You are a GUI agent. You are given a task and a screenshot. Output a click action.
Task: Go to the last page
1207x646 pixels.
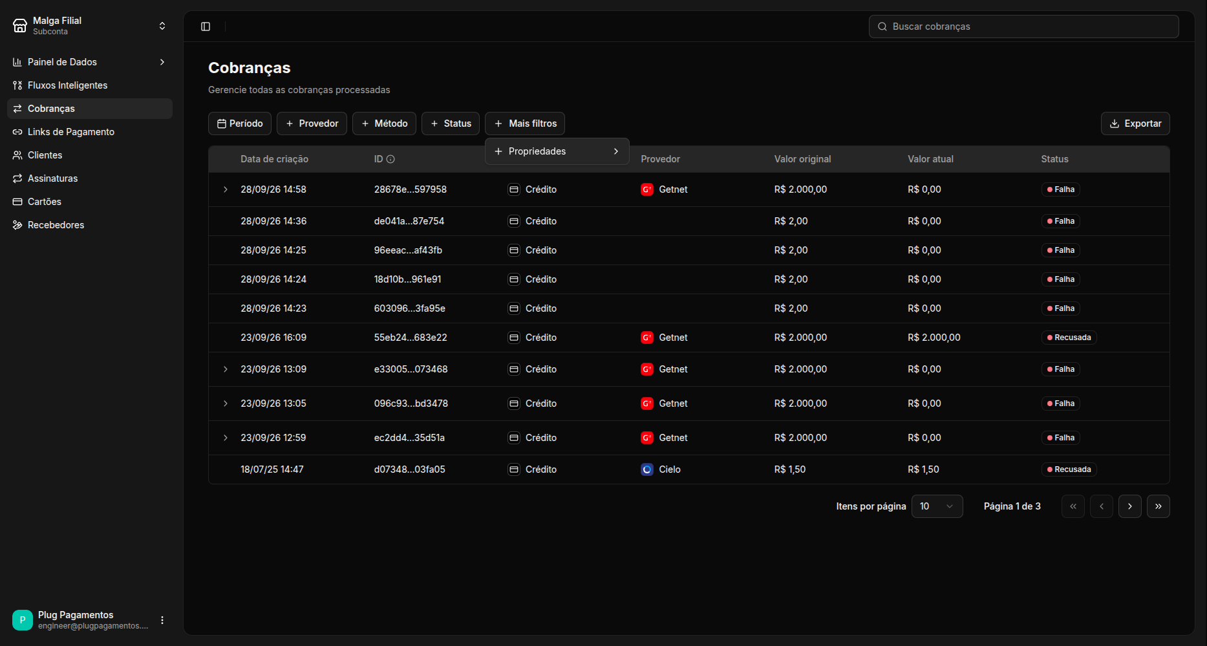1159,506
